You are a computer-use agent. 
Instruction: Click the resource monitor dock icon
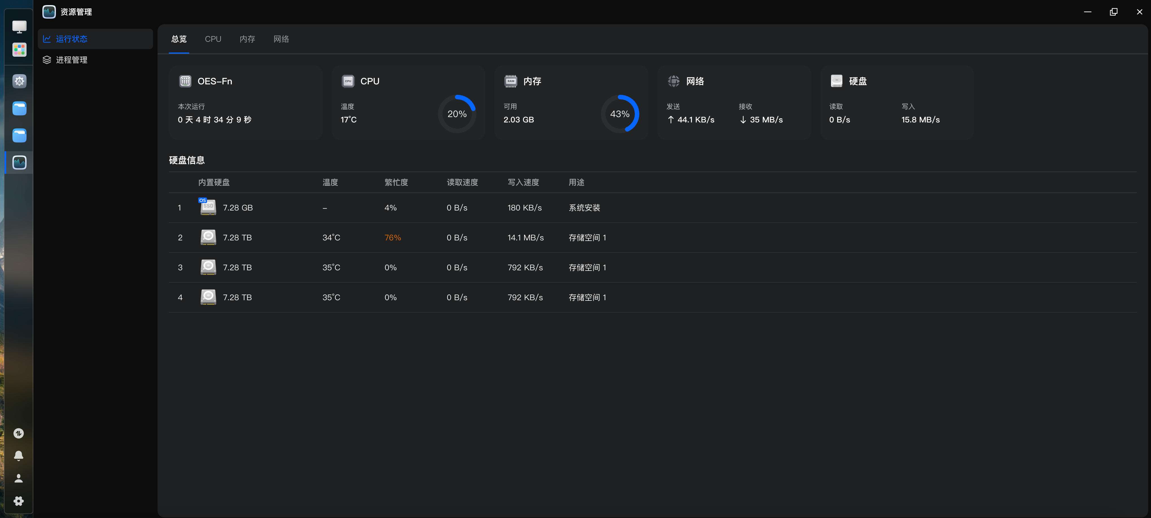(19, 163)
